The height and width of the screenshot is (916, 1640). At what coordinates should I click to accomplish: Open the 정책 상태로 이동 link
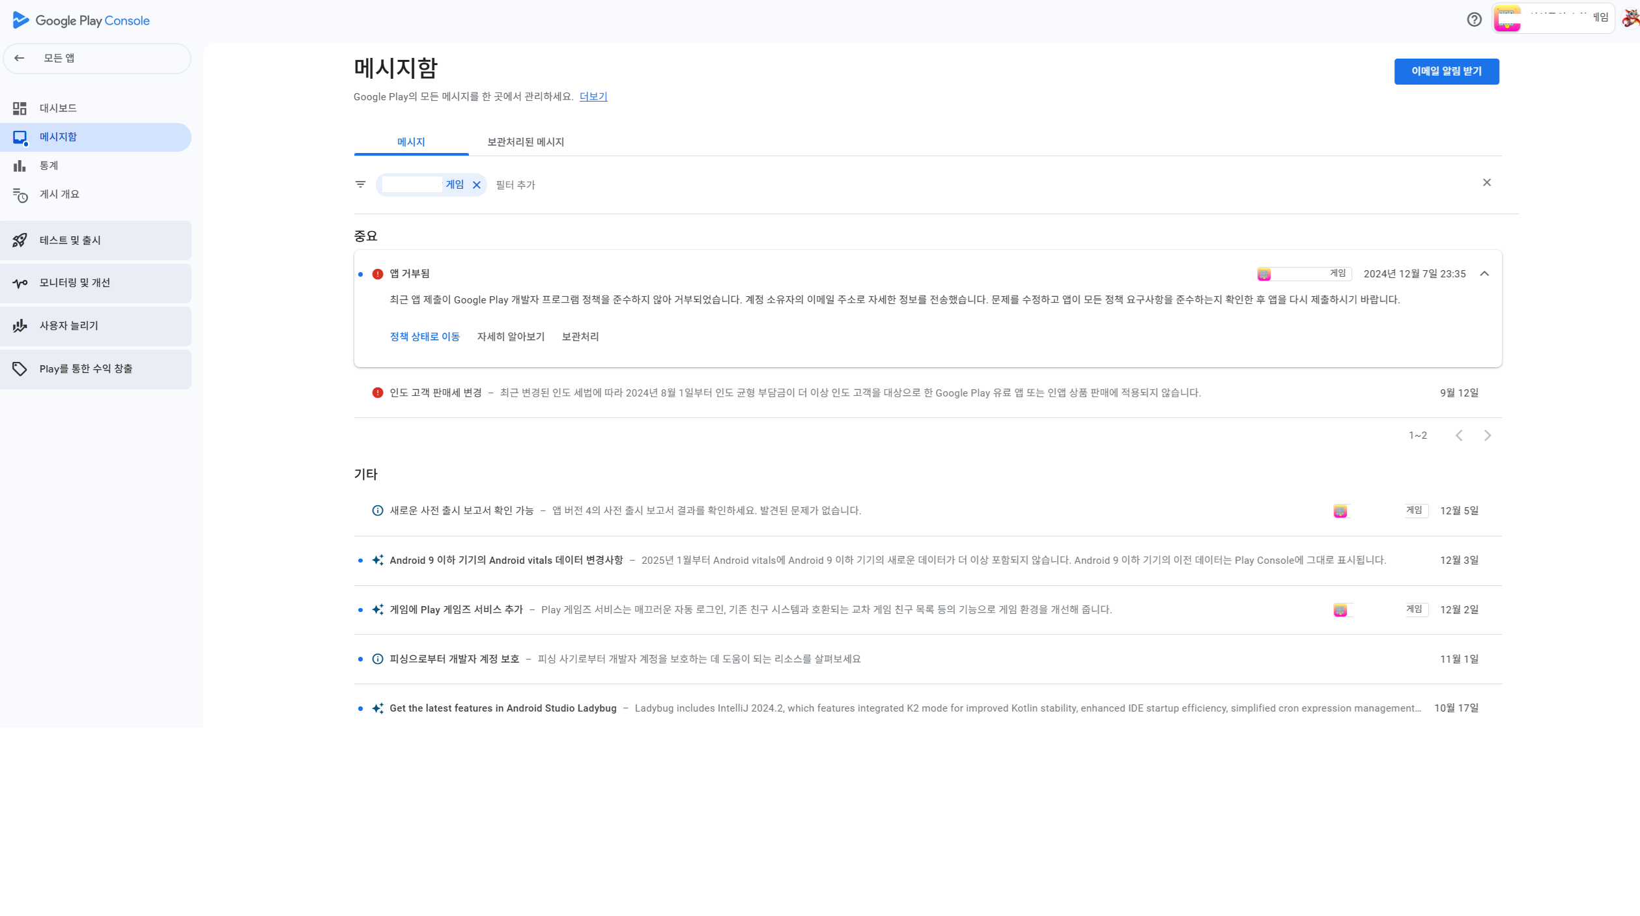coord(425,337)
